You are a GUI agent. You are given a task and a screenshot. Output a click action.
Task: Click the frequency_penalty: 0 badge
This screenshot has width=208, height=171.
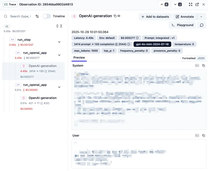pyautogui.click(x=134, y=51)
